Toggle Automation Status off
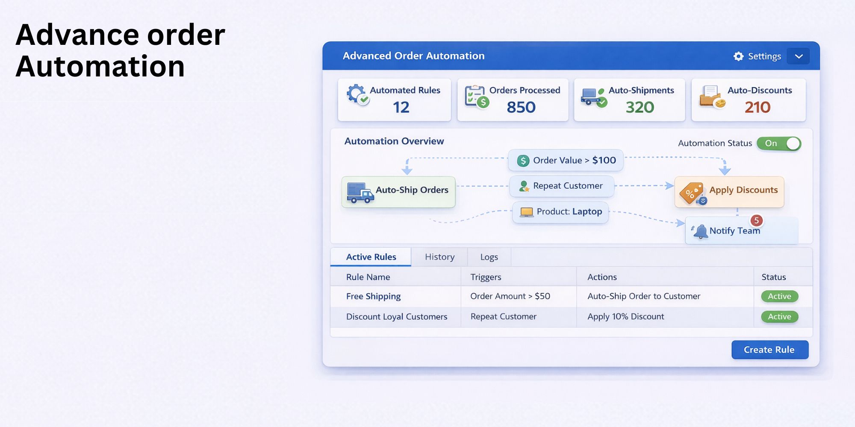This screenshot has height=427, width=855. (779, 143)
